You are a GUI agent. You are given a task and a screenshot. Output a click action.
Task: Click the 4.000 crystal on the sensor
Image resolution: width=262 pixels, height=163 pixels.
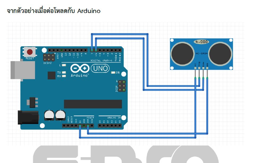[201, 42]
